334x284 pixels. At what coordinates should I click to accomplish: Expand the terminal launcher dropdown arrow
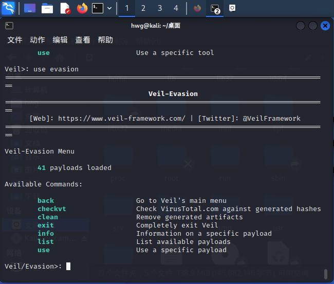(109, 8)
